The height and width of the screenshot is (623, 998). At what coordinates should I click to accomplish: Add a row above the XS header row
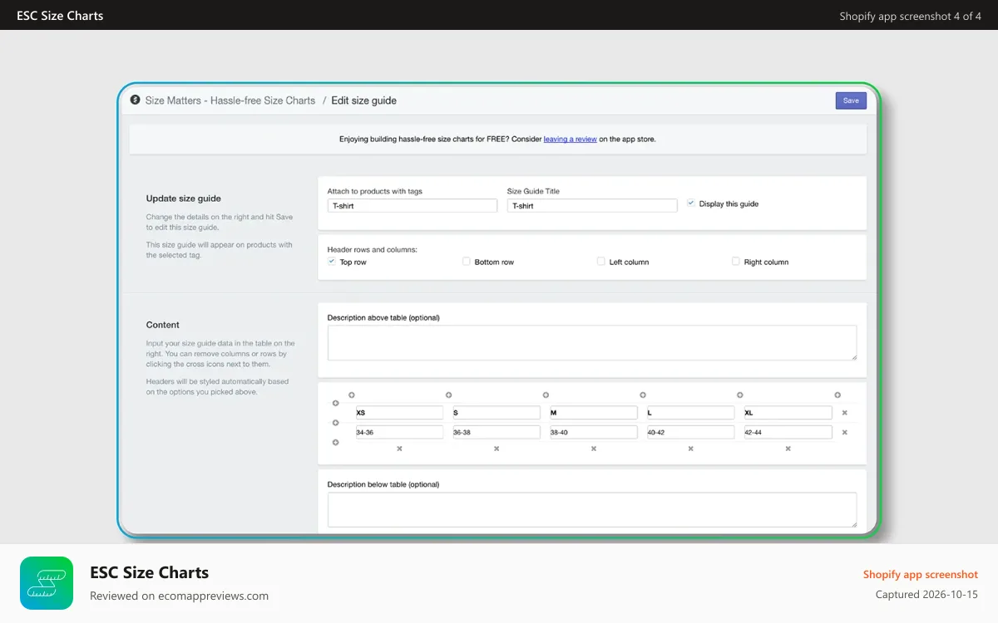coord(336,404)
